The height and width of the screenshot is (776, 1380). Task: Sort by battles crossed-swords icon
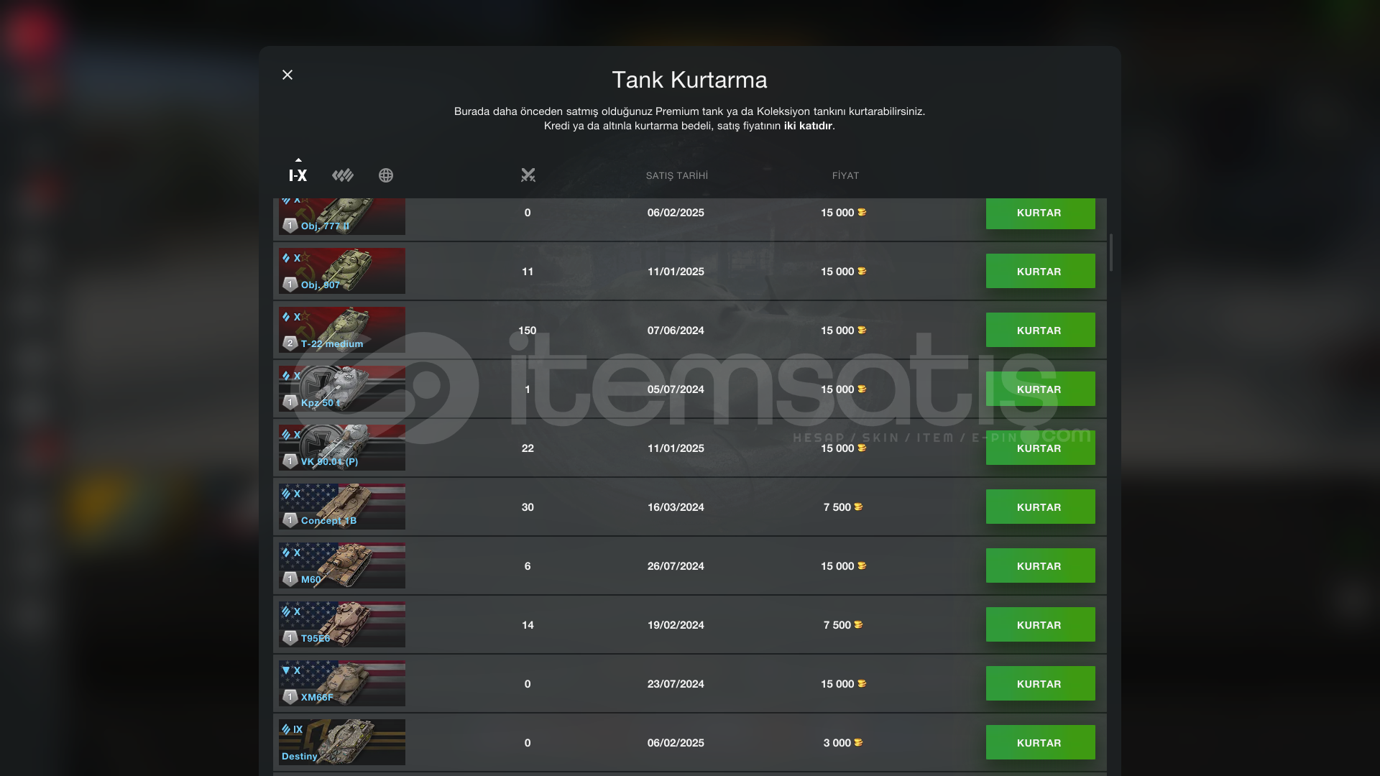pos(528,175)
